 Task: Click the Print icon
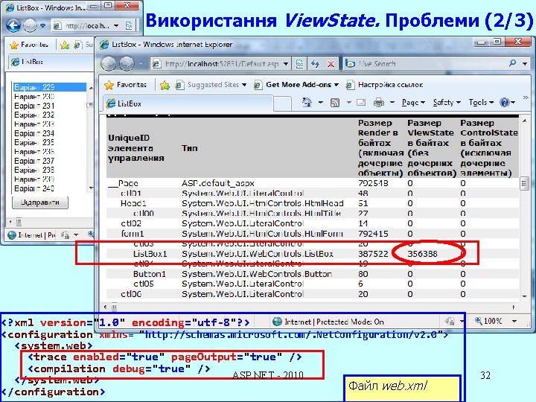379,102
